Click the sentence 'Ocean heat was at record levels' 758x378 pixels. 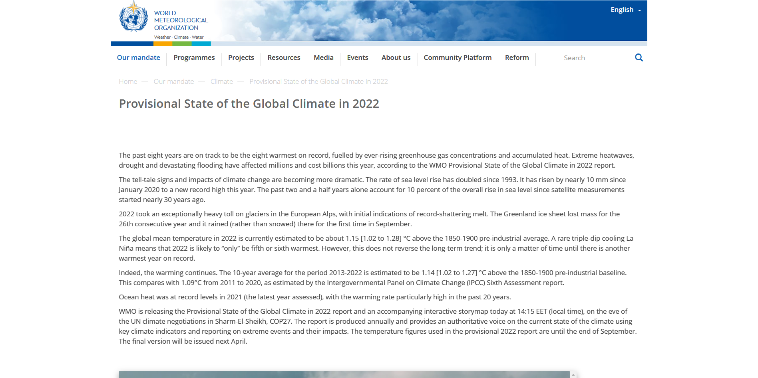tap(315, 297)
